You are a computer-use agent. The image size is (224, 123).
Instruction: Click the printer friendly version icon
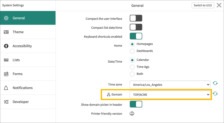(132, 114)
